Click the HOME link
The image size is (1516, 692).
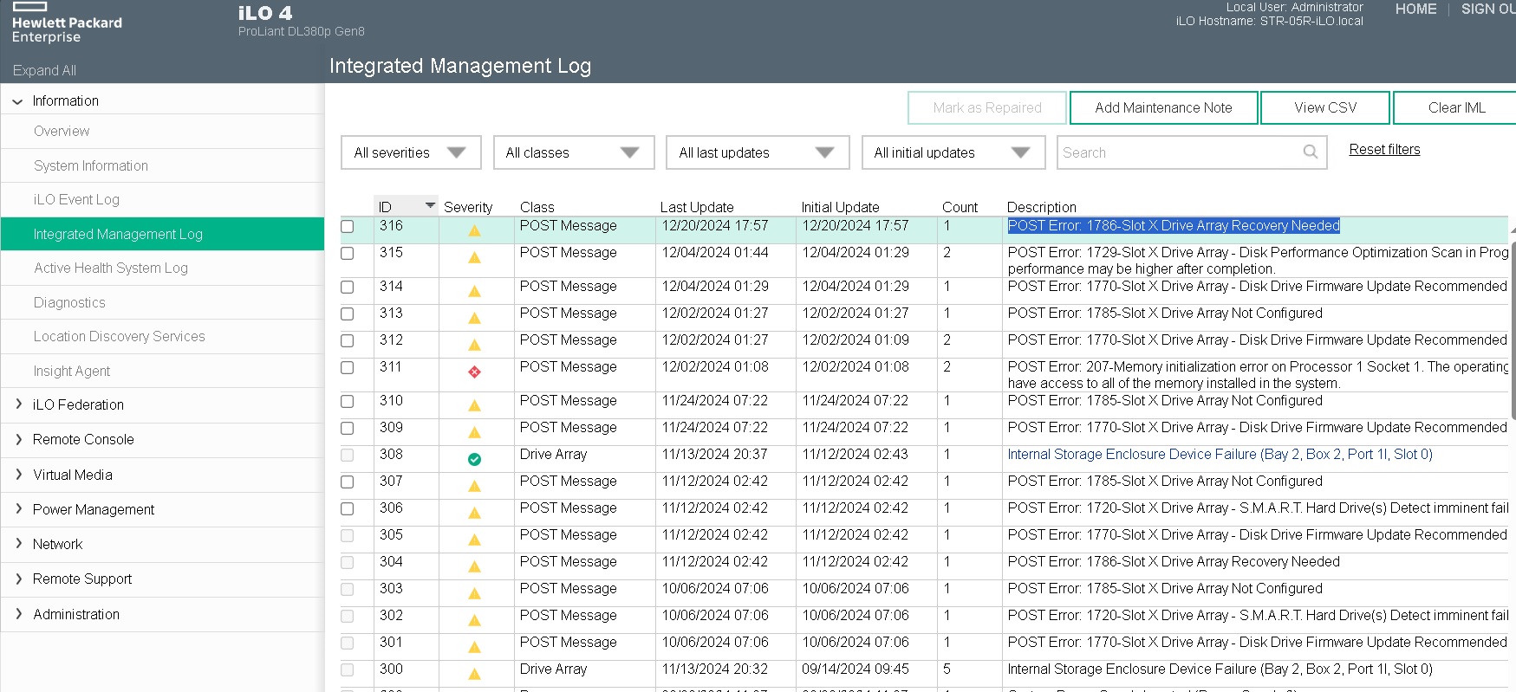1415,9
